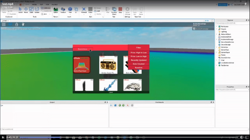Click the first icon in Find Results toolbar
Image resolution: width=250 pixels, height=140 pixels.
tap(111, 105)
